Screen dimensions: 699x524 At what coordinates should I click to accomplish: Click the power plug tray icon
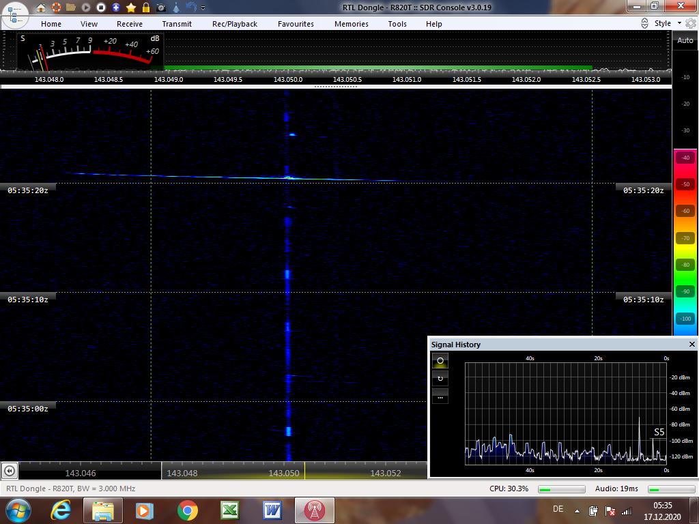(593, 511)
